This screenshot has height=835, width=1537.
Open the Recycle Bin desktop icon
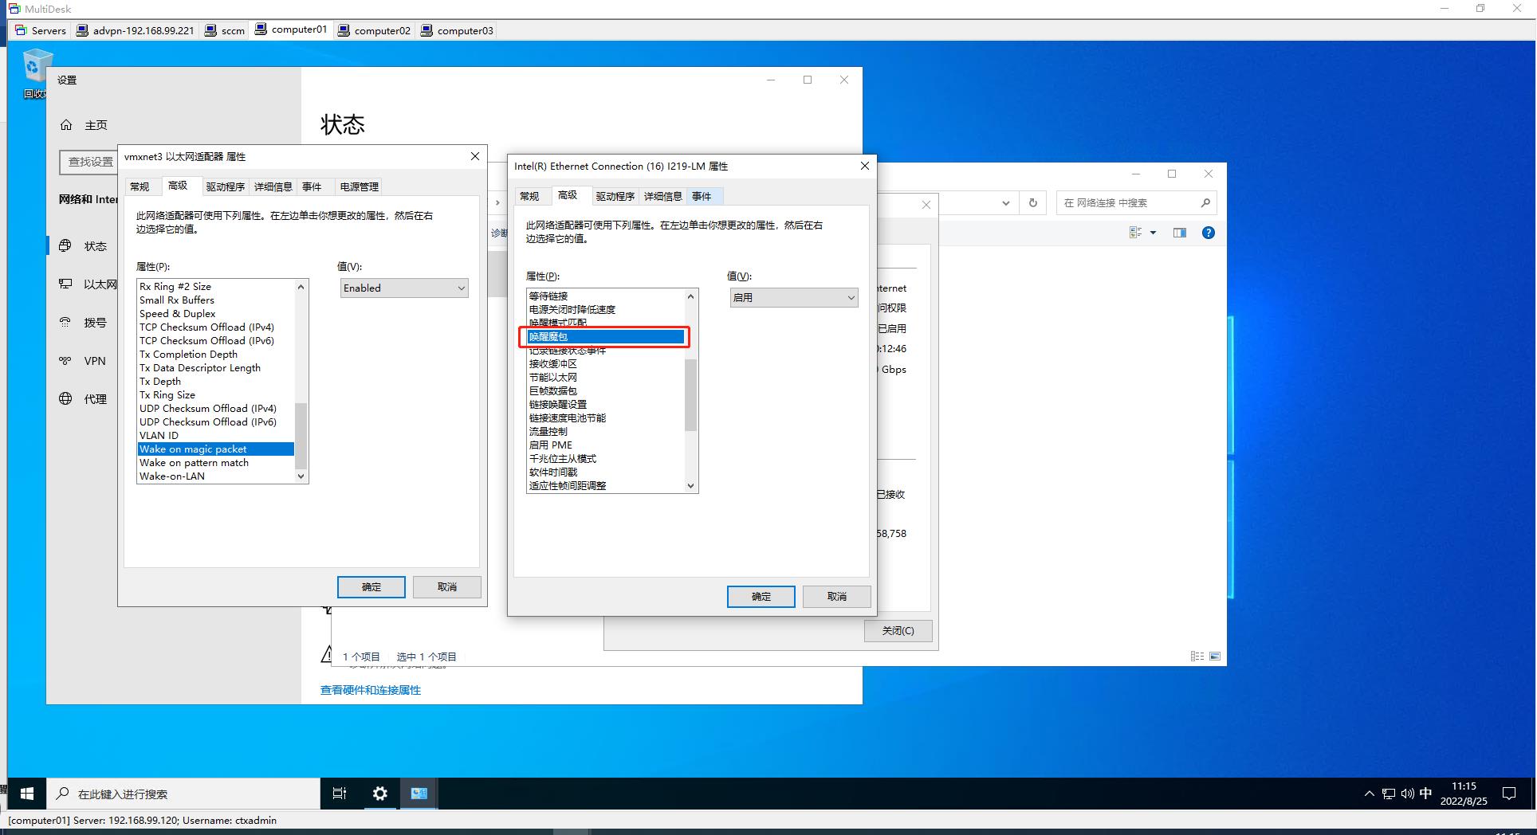[35, 73]
